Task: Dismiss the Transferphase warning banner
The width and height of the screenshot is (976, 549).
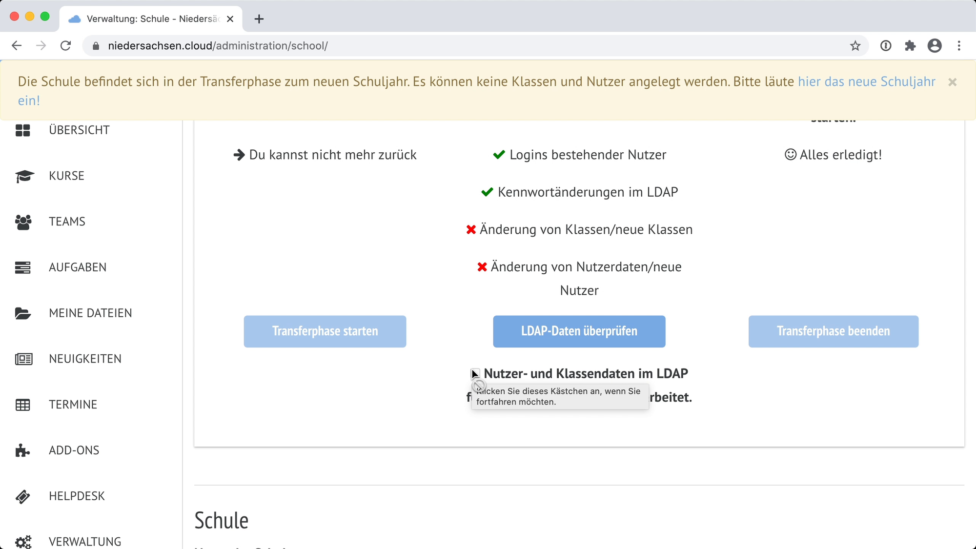Action: coord(952,82)
